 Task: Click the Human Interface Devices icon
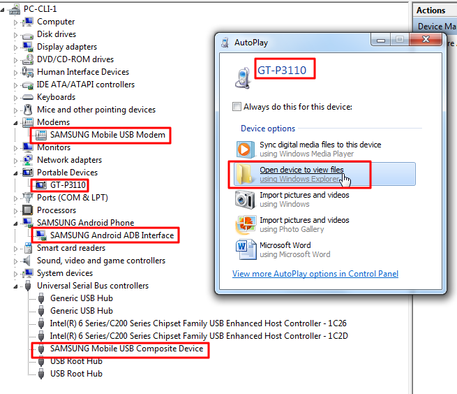point(29,72)
